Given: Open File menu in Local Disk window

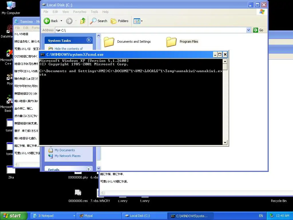Looking at the screenshot, I should point(46,12).
